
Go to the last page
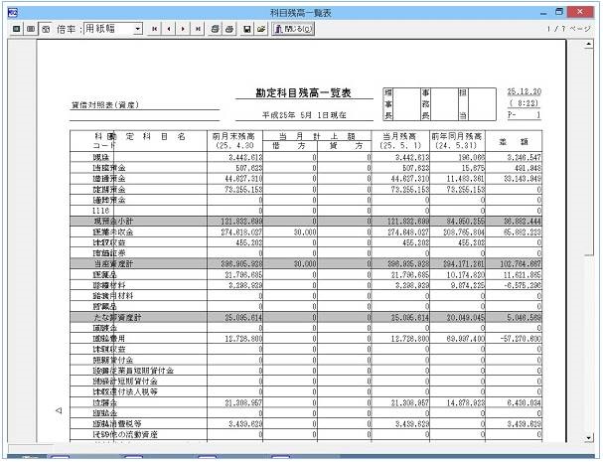click(x=198, y=29)
